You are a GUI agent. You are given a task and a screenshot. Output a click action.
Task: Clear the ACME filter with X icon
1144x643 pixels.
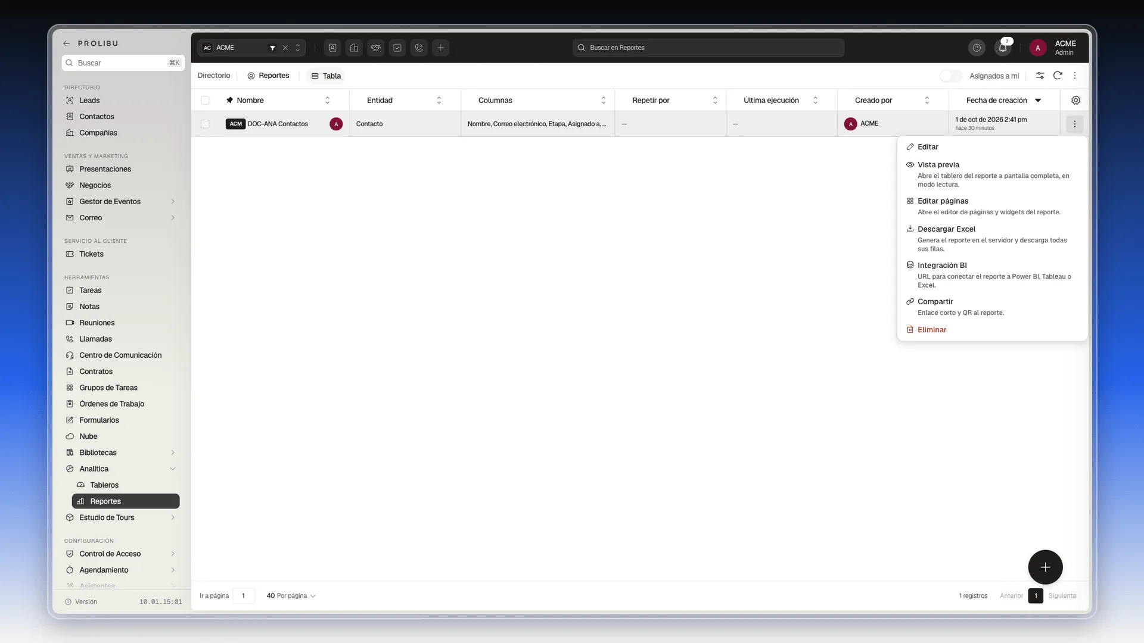click(x=285, y=48)
